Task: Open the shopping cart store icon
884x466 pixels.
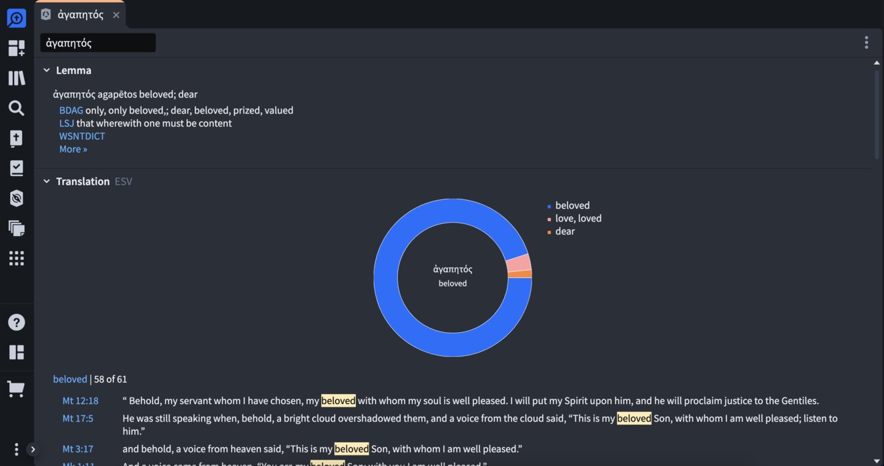Action: click(x=16, y=389)
